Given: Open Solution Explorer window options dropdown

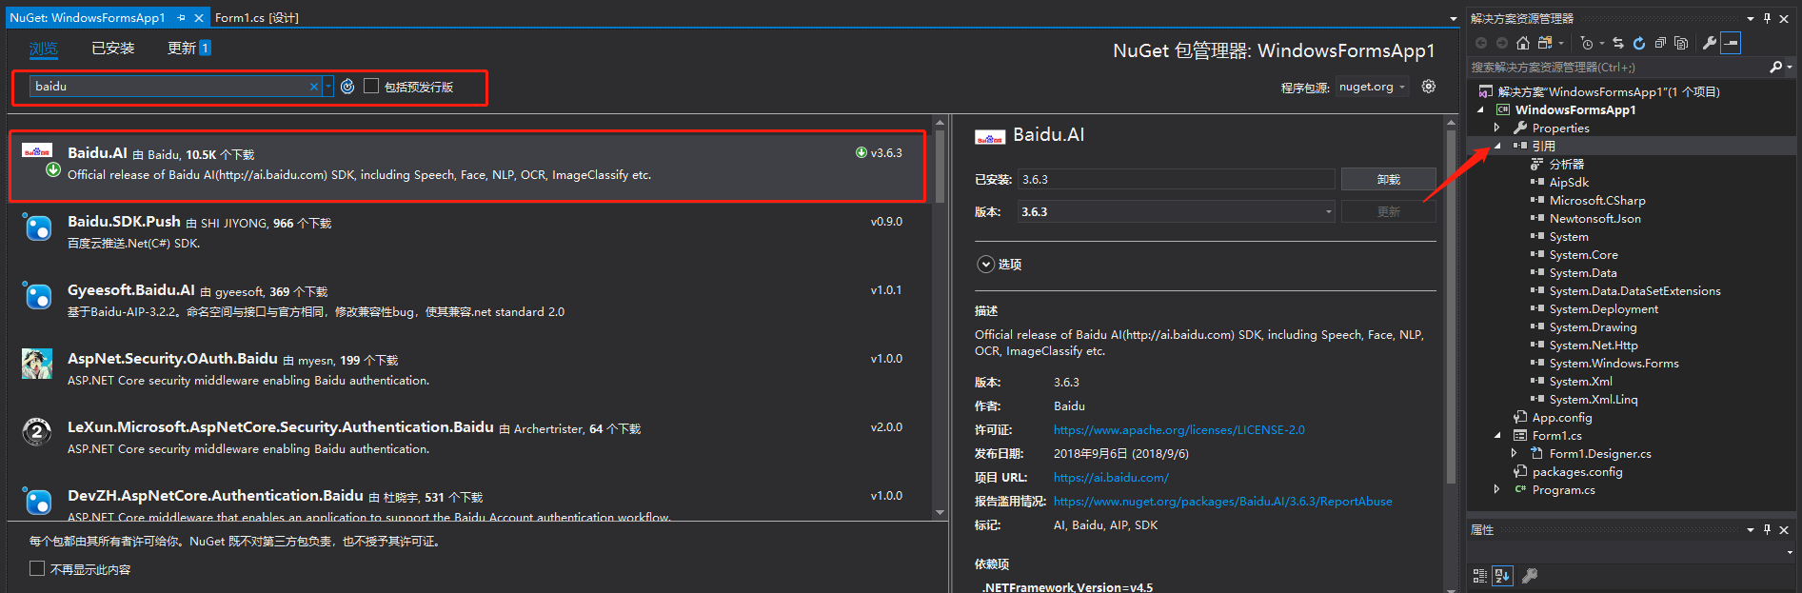Looking at the screenshot, I should coord(1750,18).
